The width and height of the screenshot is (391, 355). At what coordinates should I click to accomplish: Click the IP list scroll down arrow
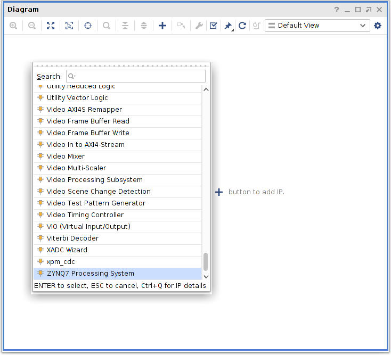(206, 276)
